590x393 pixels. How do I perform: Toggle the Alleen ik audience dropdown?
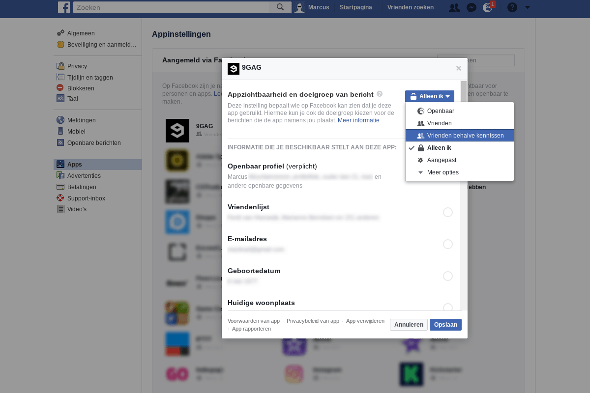[x=430, y=96]
